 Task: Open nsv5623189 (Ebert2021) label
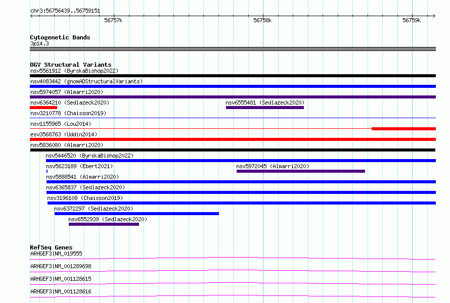pyautogui.click(x=79, y=166)
